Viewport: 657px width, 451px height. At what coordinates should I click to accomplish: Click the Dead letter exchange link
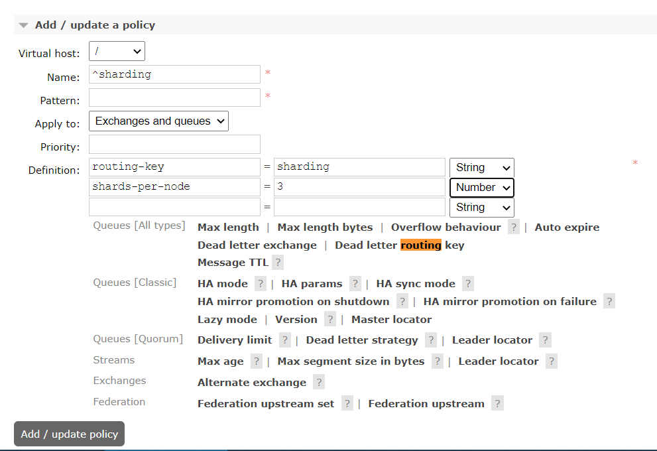[x=257, y=245]
